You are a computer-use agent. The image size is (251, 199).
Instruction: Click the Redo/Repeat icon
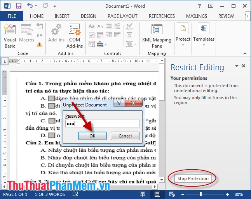tap(45, 6)
